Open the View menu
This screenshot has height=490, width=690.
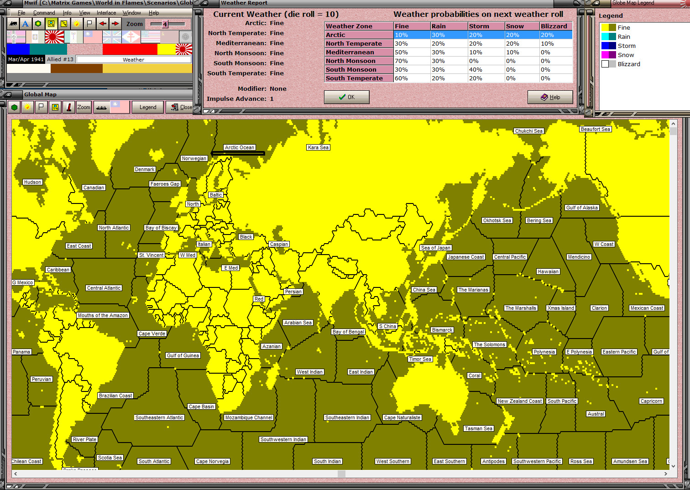click(84, 13)
